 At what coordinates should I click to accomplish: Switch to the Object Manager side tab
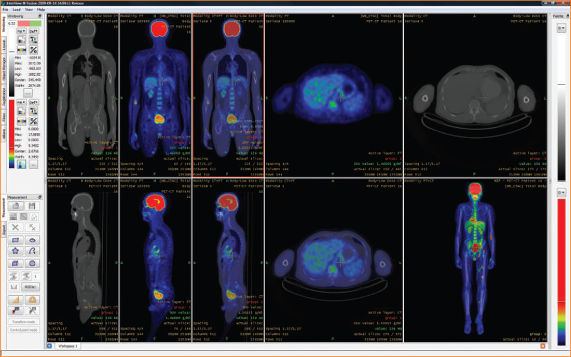click(x=4, y=69)
